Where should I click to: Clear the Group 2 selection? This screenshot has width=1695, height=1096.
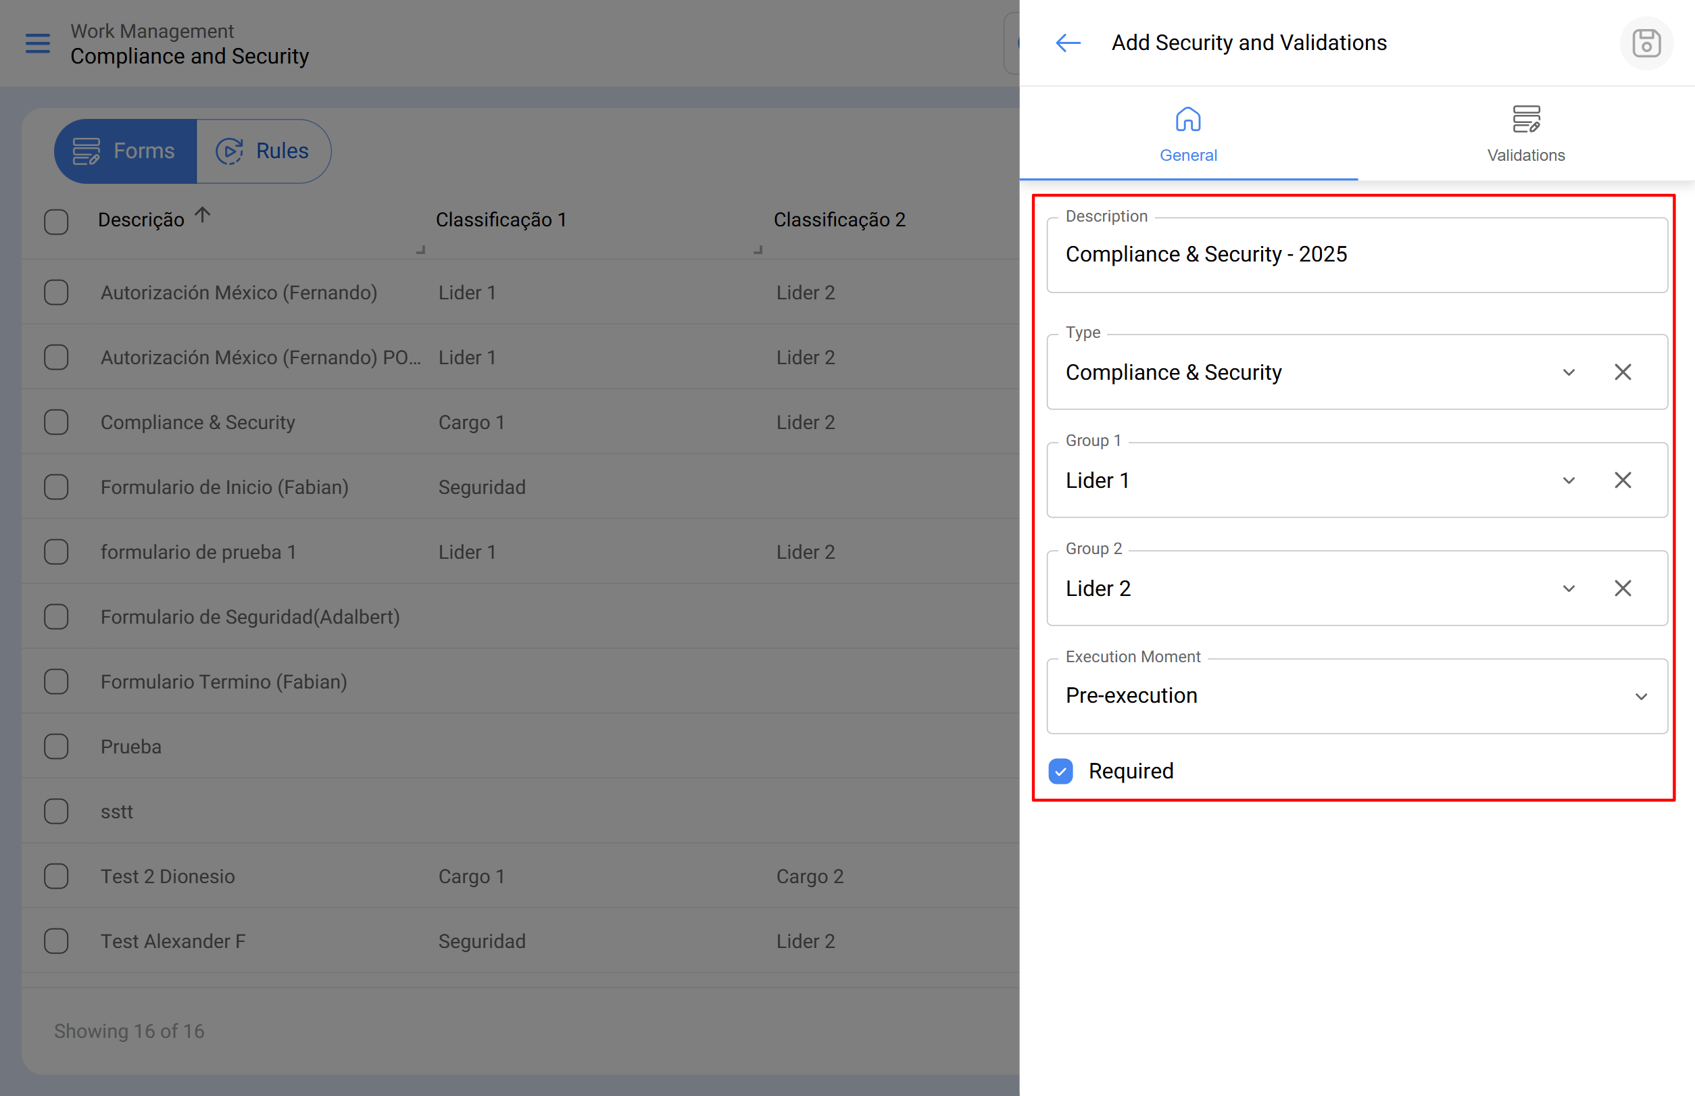coord(1622,589)
